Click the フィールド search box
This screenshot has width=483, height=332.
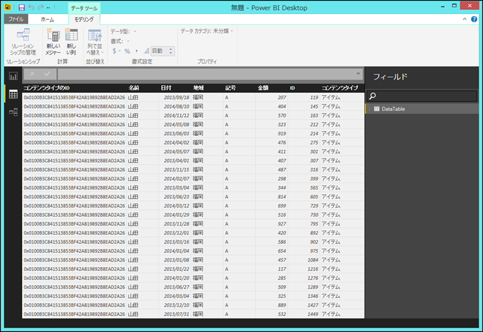click(x=422, y=96)
